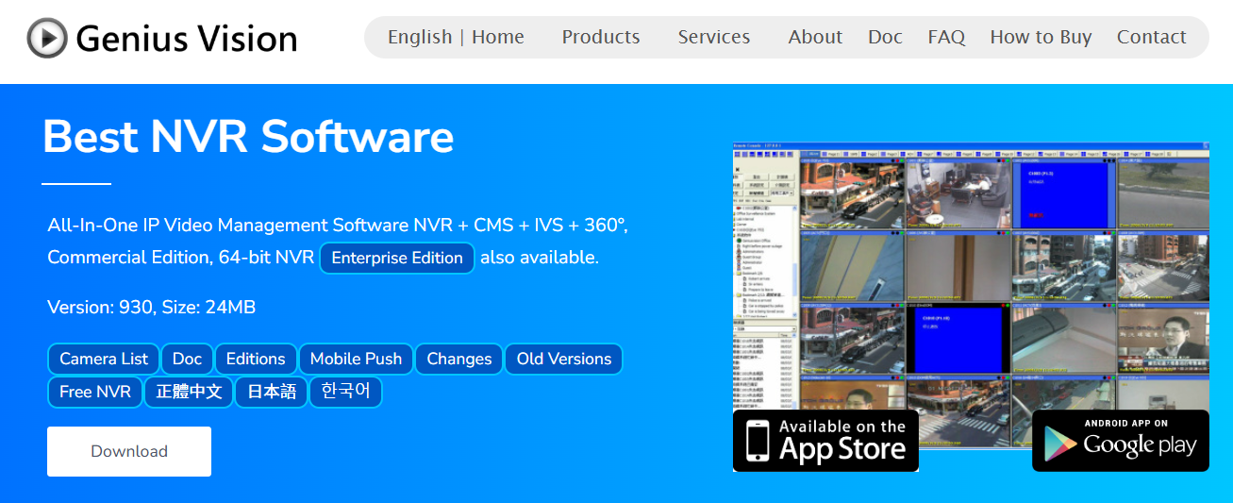1233x503 pixels.
Task: Open FAQ in top navigation
Action: click(x=946, y=37)
